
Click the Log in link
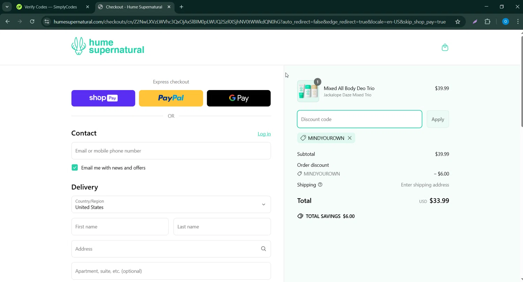(264, 134)
